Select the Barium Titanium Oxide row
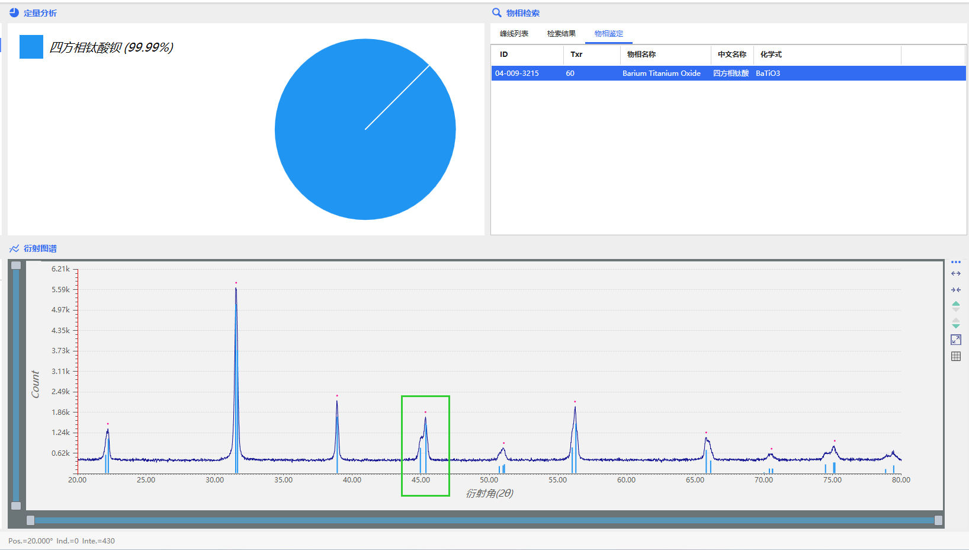The height and width of the screenshot is (550, 969). tap(661, 73)
